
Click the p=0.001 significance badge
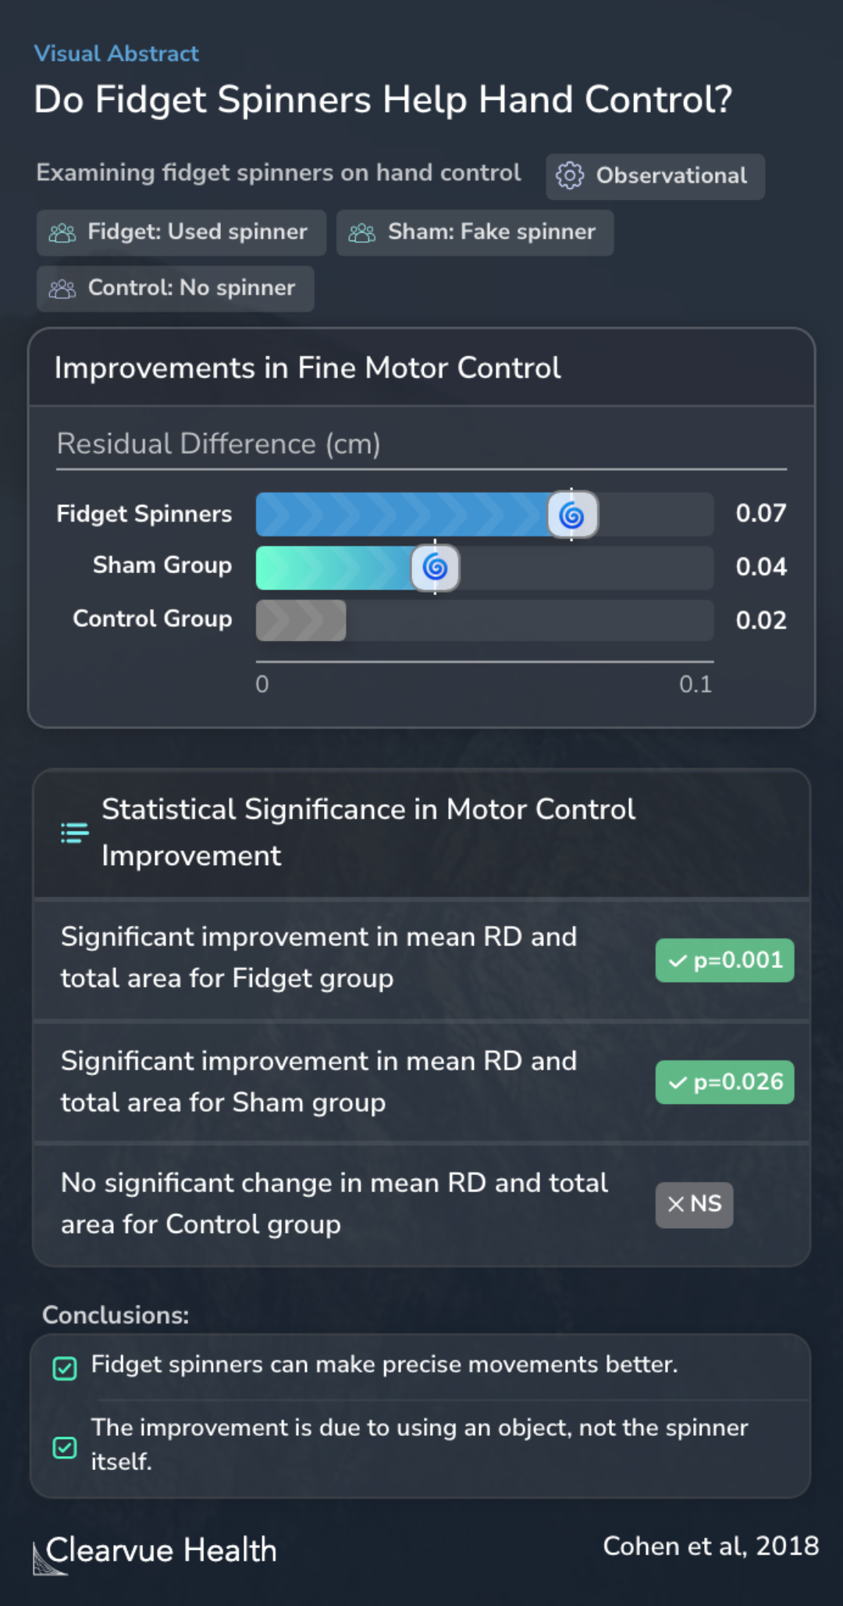tap(724, 960)
